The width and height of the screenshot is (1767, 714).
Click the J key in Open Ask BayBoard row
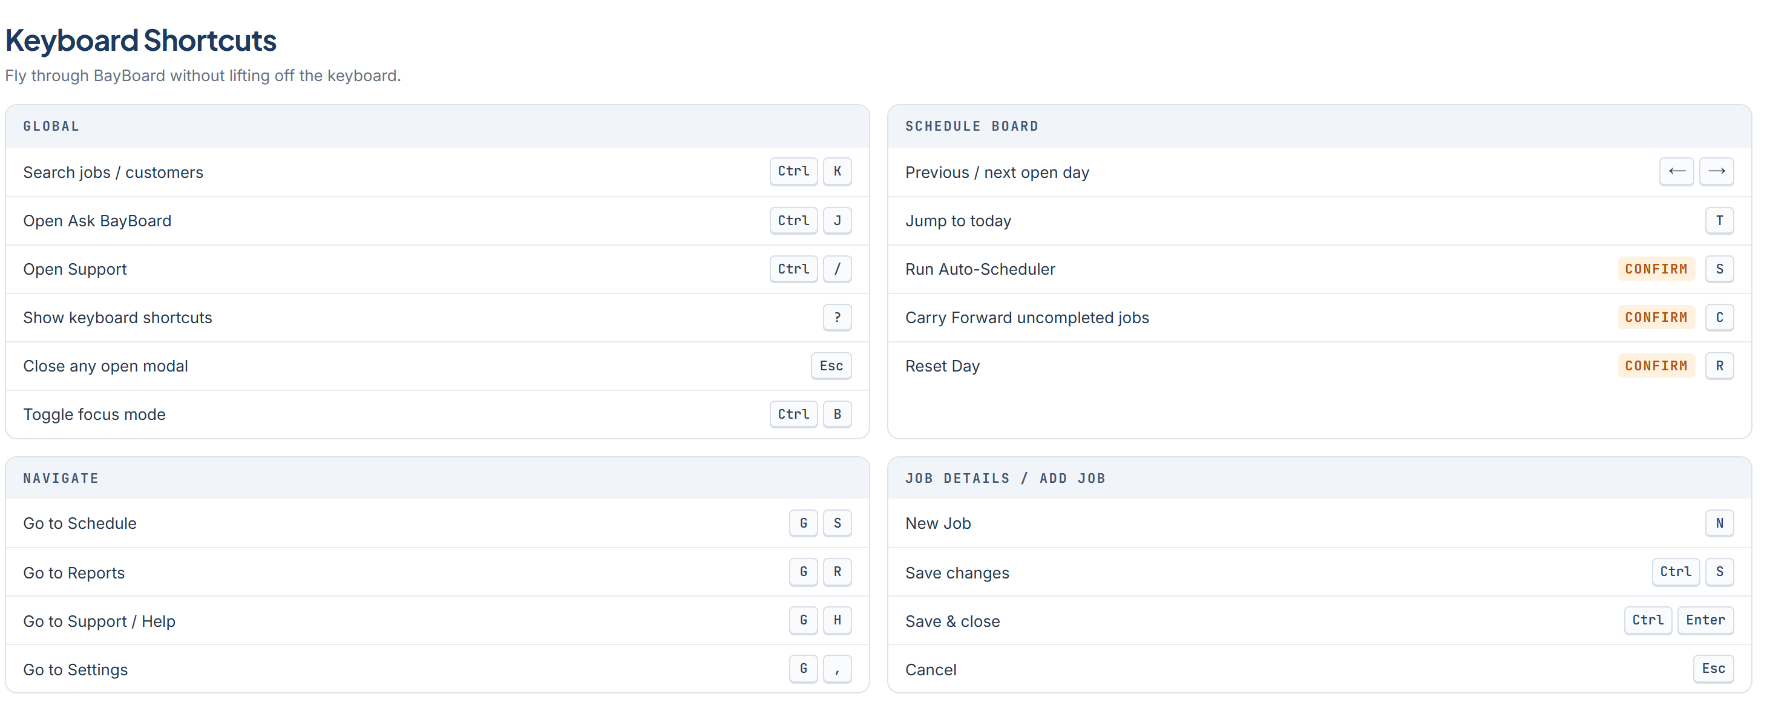[837, 221]
